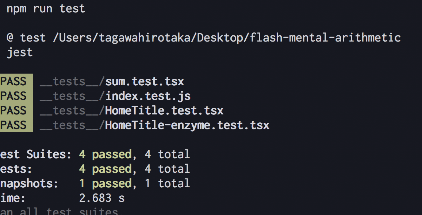This screenshot has width=422, height=215.
Task: Open the sum.test.tsx file name
Action: (x=145, y=81)
